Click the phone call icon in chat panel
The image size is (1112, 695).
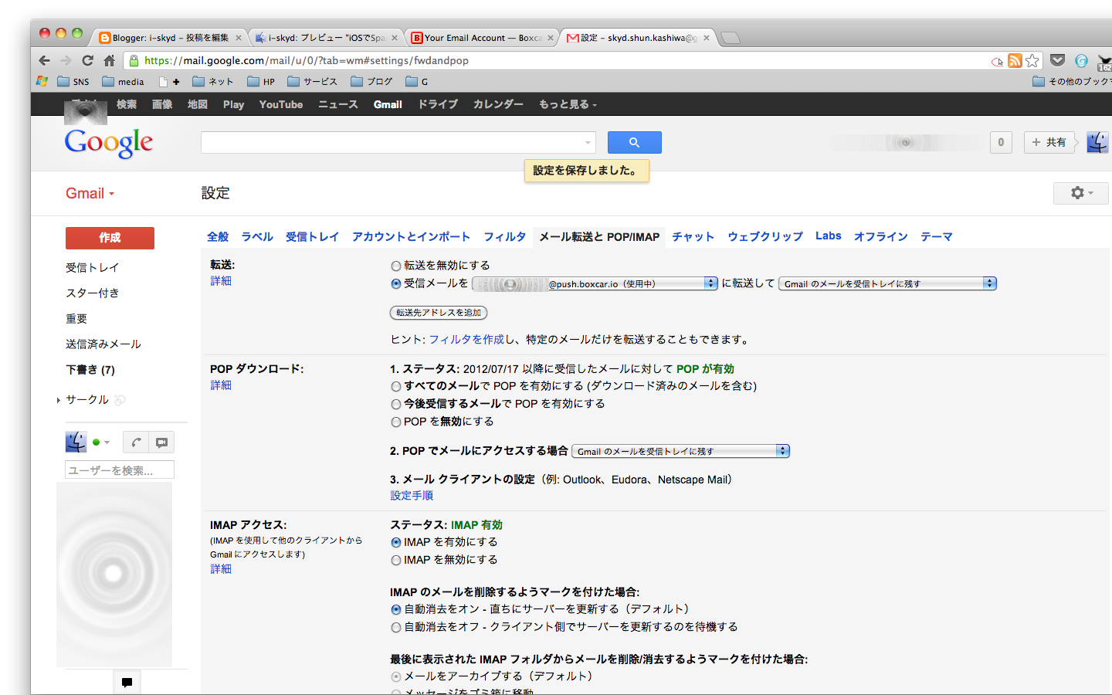[x=136, y=442]
